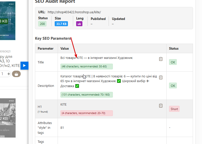This screenshot has width=202, height=144.
Task: Click the OK status badge in Description row
Action: click(173, 86)
